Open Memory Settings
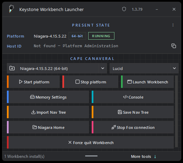Viewport: 183px width, 163px height. 48,97
